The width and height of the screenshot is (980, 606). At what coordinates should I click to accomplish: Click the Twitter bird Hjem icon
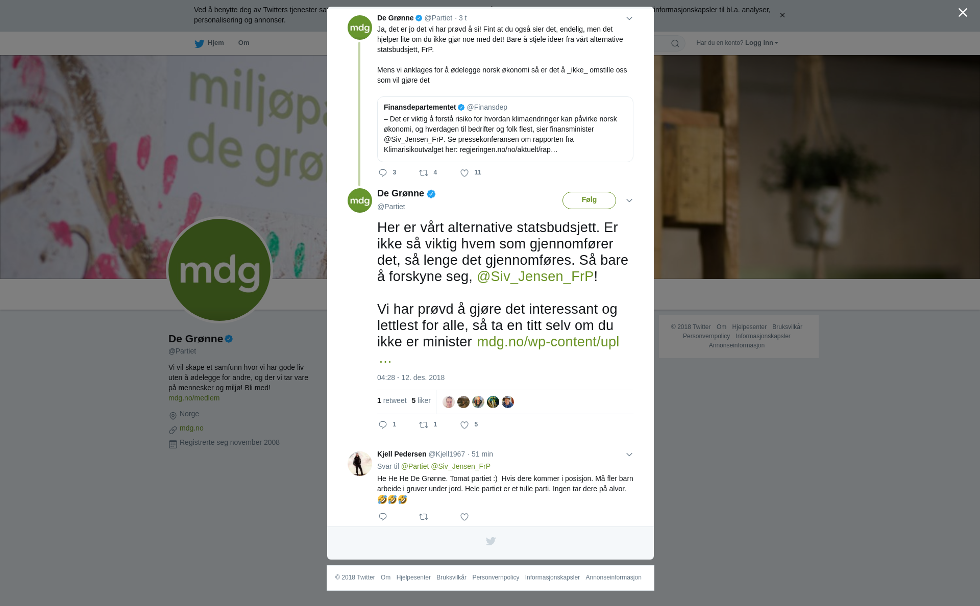[x=199, y=44]
